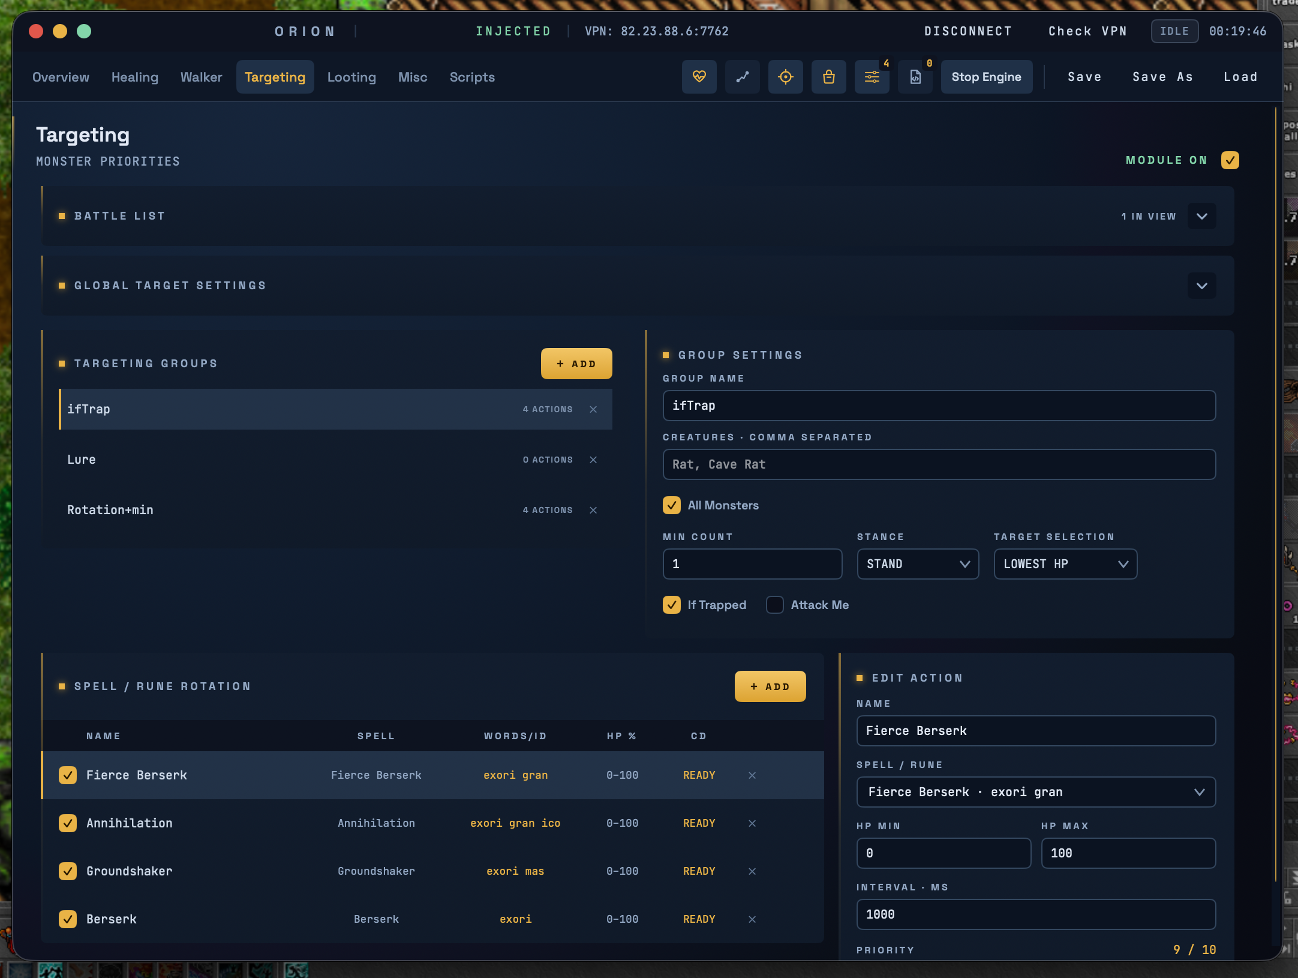The image size is (1298, 978).
Task: Open the Spell / Rune dropdown
Action: pyautogui.click(x=1036, y=792)
